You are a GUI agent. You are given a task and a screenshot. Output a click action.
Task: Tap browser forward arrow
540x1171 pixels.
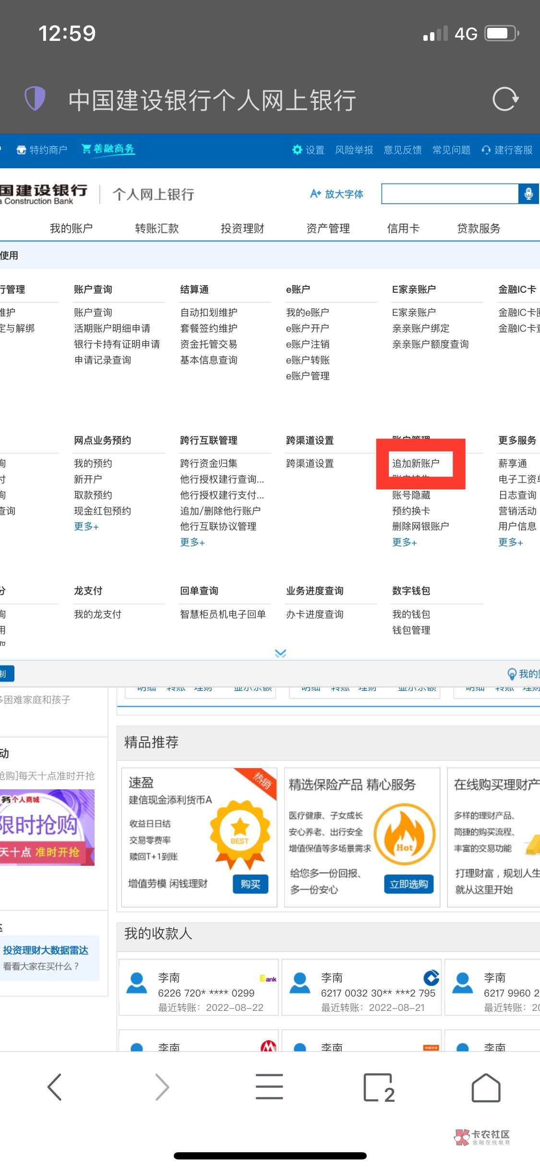pos(162,1087)
